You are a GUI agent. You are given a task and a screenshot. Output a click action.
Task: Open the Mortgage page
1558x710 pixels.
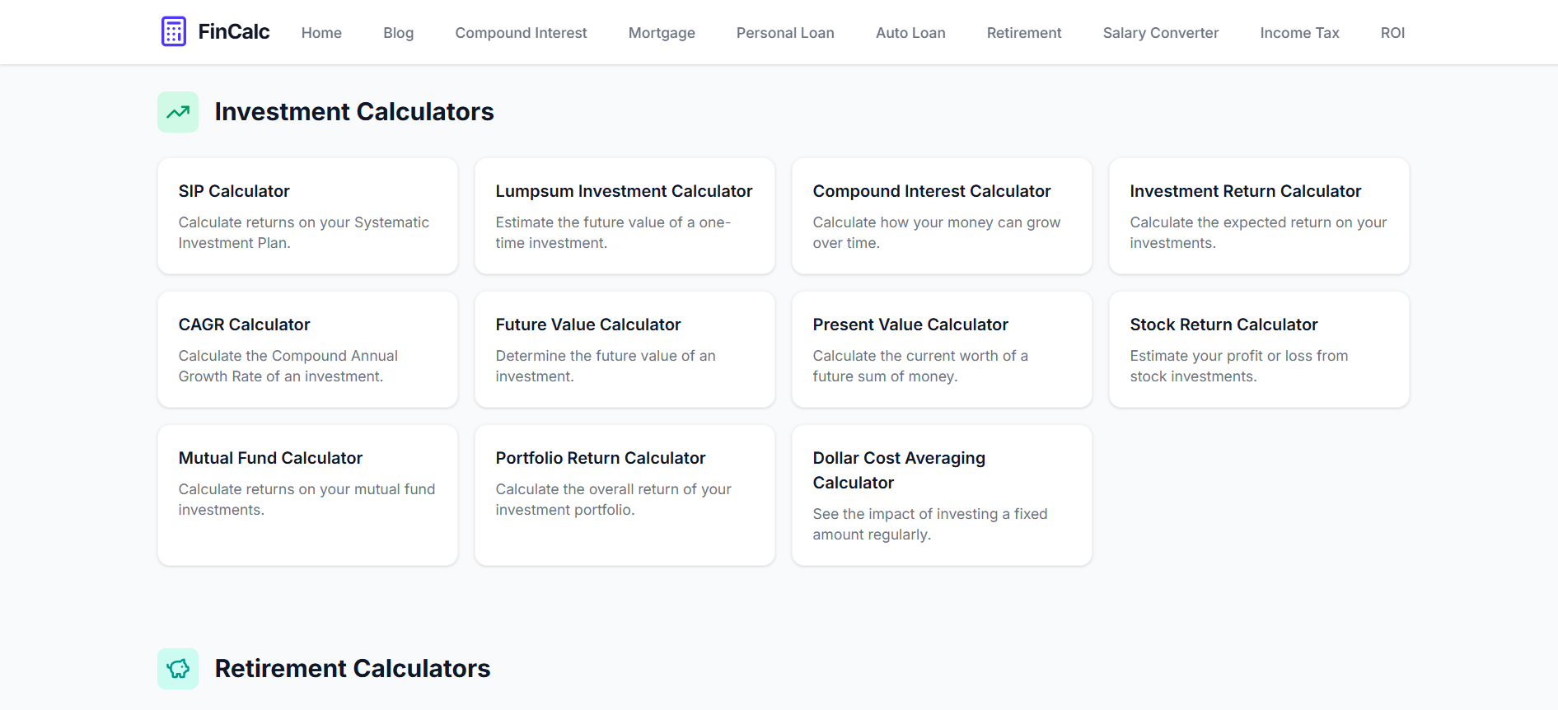point(662,33)
